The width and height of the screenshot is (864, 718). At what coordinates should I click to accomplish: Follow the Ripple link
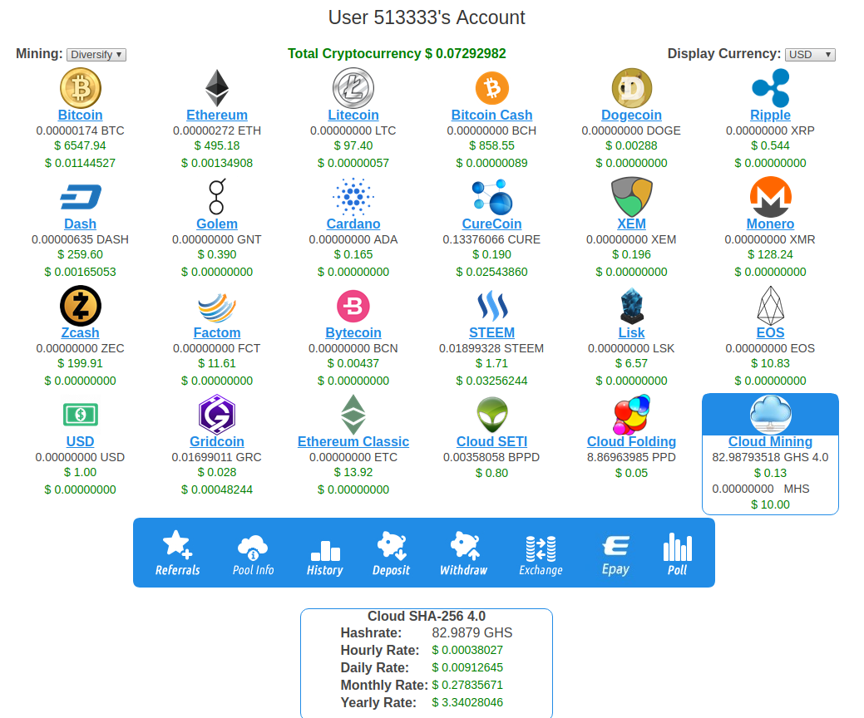(770, 115)
